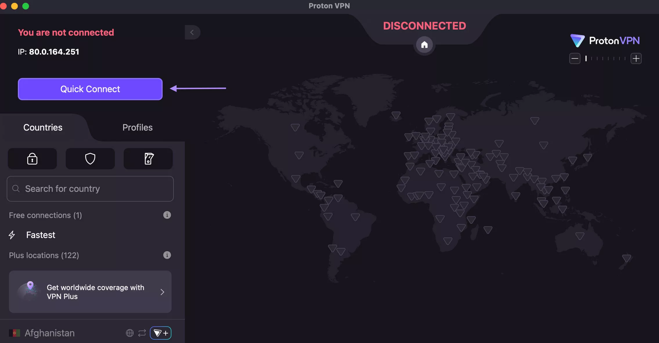Click the home icon under DISCONNECTED
659x343 pixels.
[x=424, y=45]
